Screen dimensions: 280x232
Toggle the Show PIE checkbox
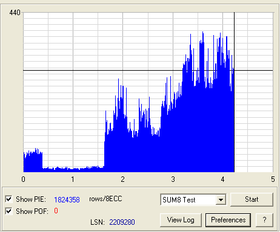(x=8, y=199)
